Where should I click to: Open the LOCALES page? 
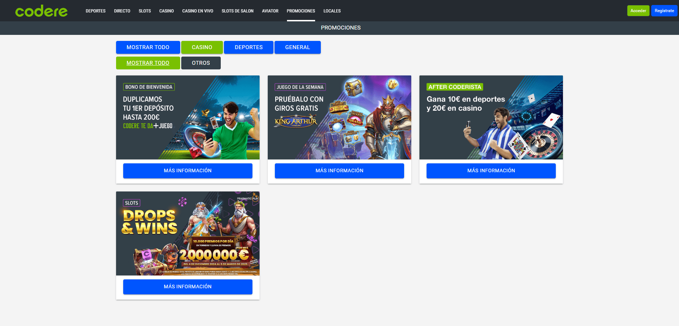(x=332, y=11)
